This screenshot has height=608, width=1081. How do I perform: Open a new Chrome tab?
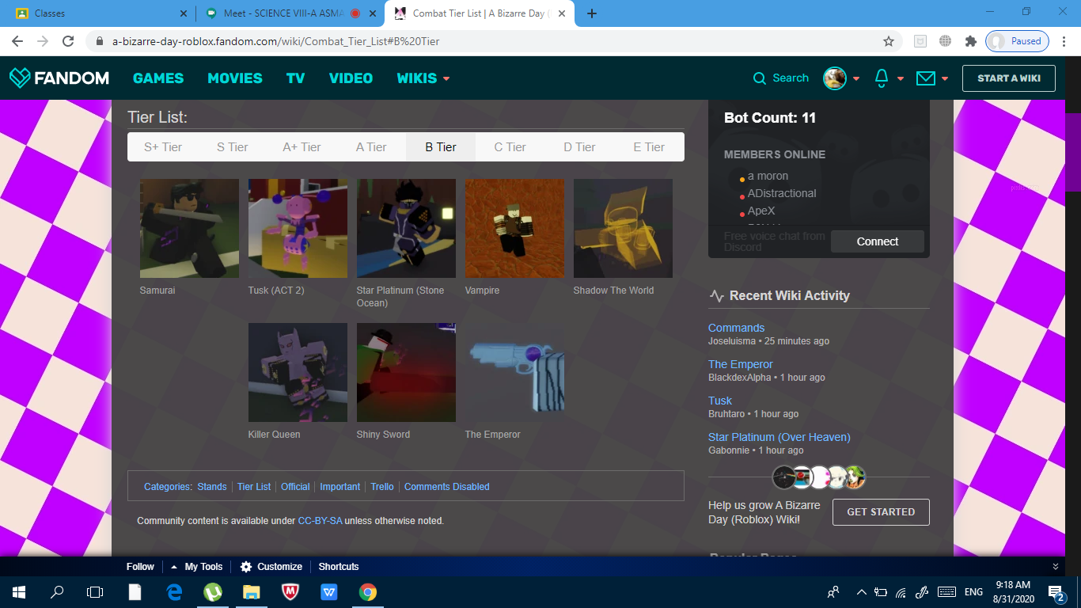pos(592,13)
